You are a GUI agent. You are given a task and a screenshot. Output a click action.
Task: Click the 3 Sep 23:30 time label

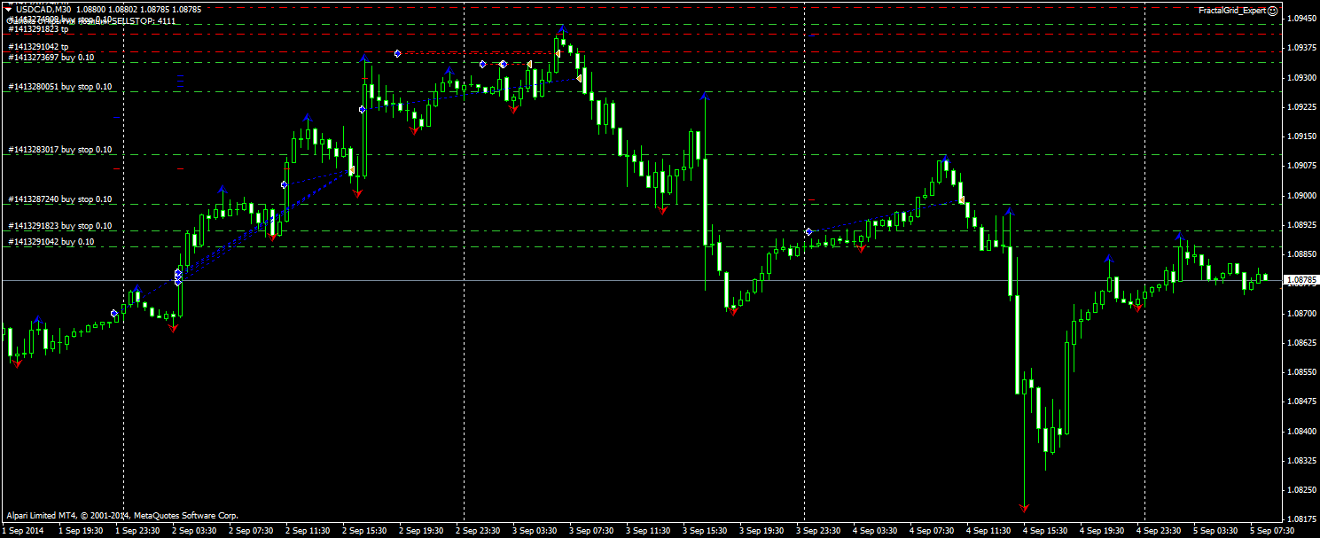pyautogui.click(x=820, y=531)
